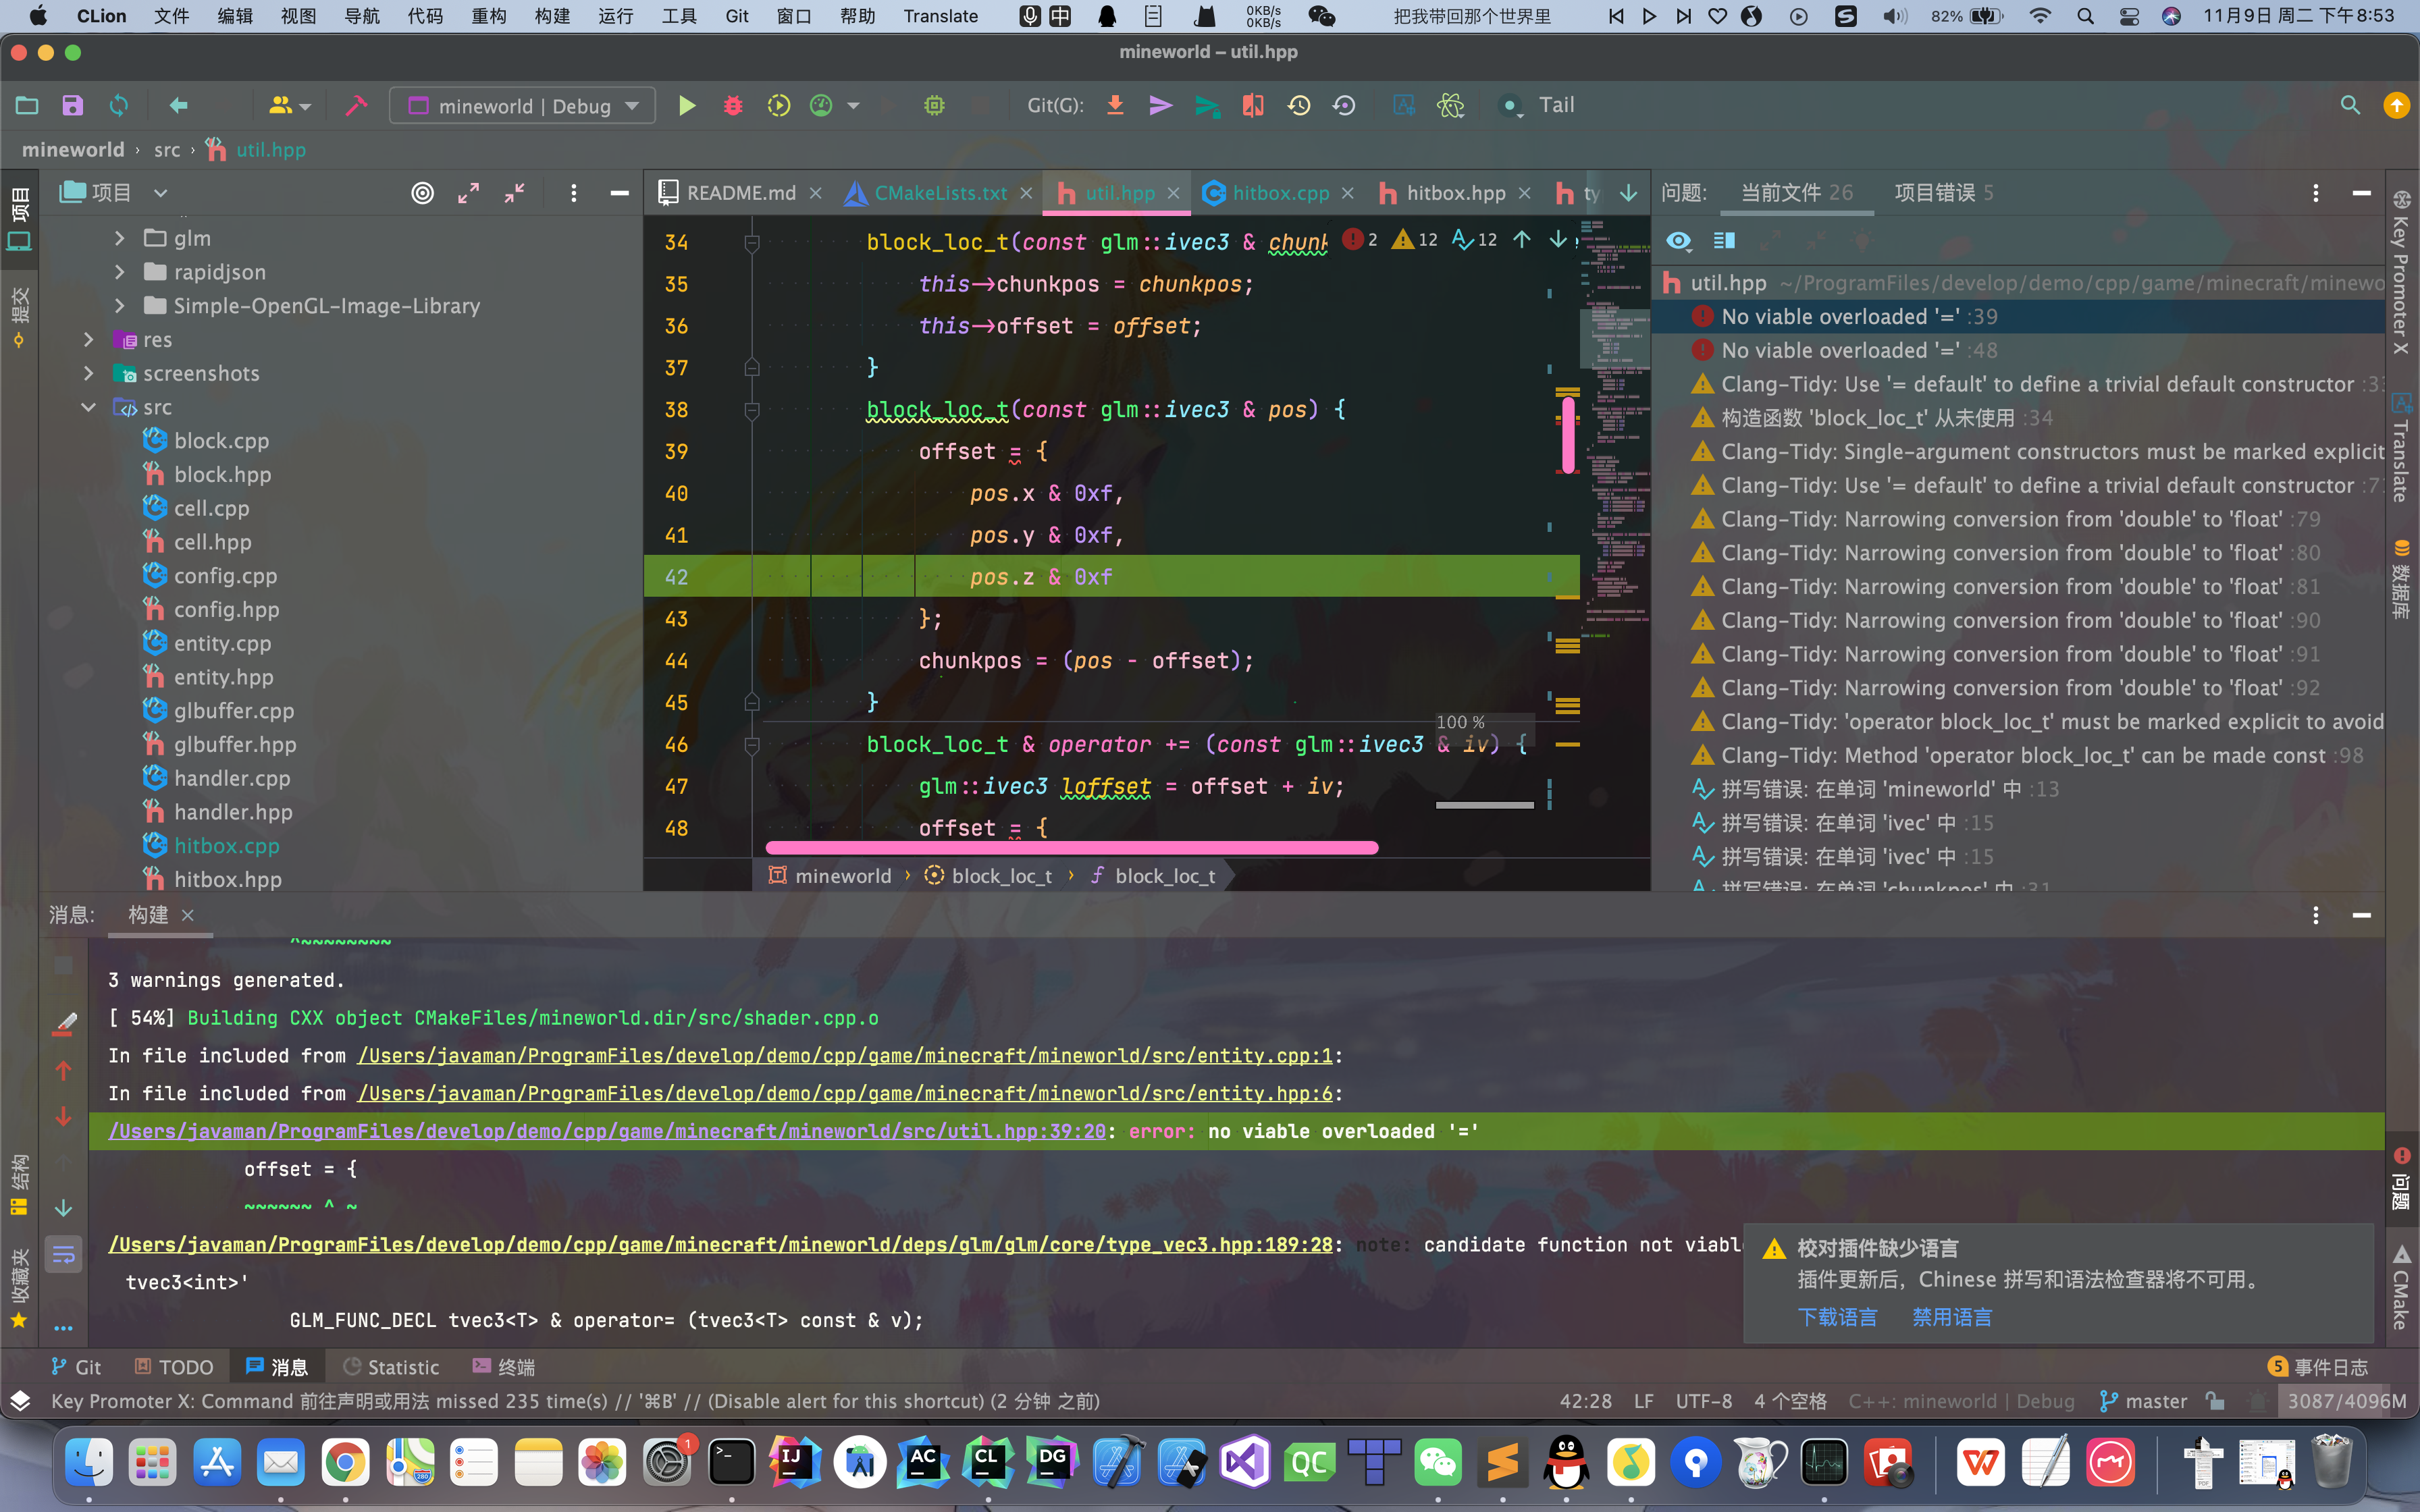The image size is (2420, 1512).
Task: Click the 下载语言 link in notification
Action: 1837,1317
